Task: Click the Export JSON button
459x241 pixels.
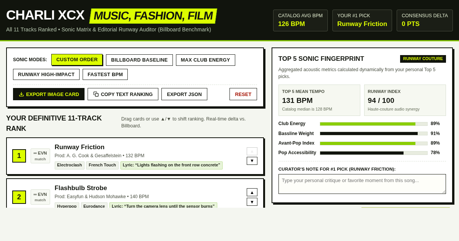Action: click(184, 94)
